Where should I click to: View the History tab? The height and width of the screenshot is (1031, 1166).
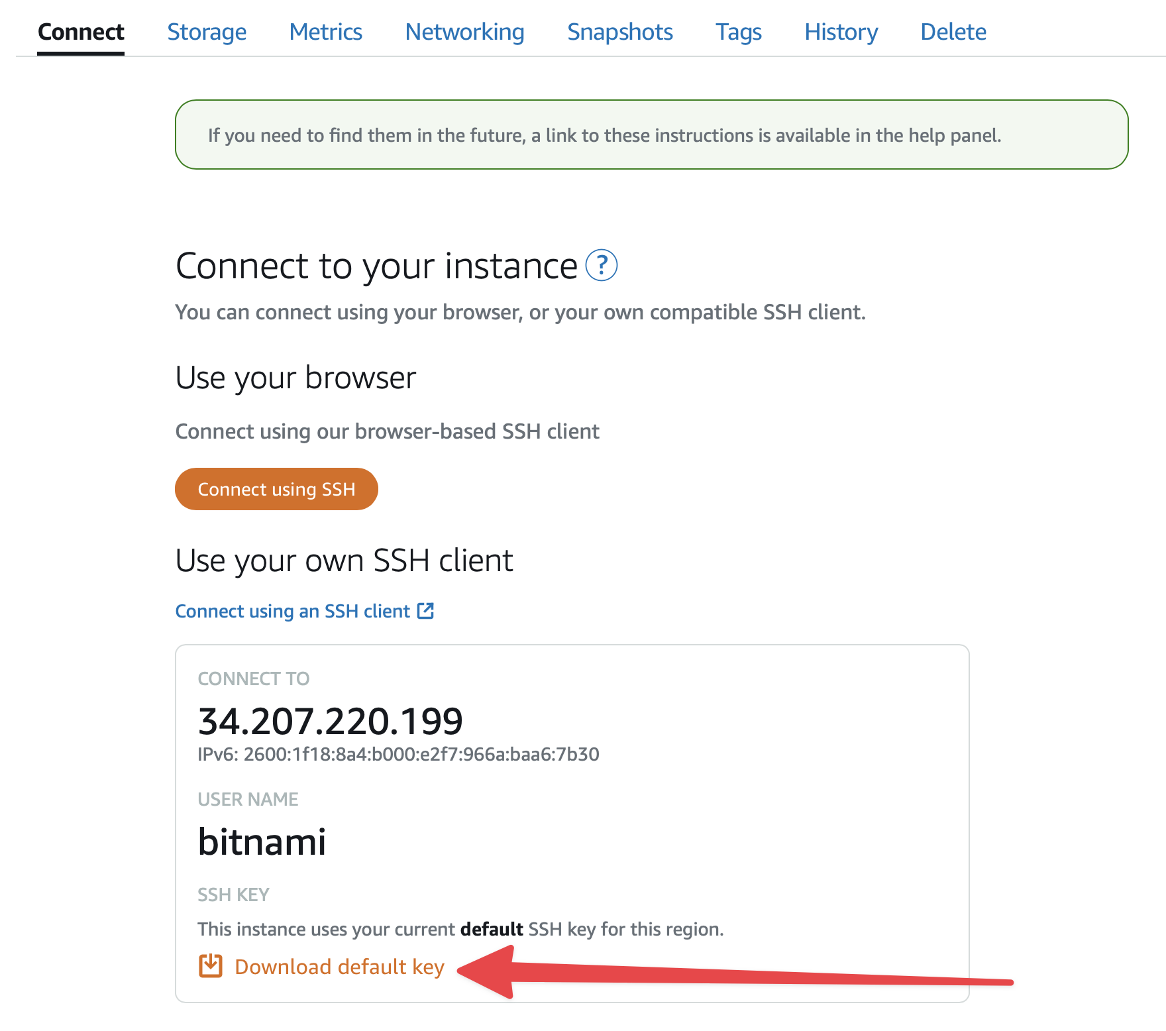[841, 32]
